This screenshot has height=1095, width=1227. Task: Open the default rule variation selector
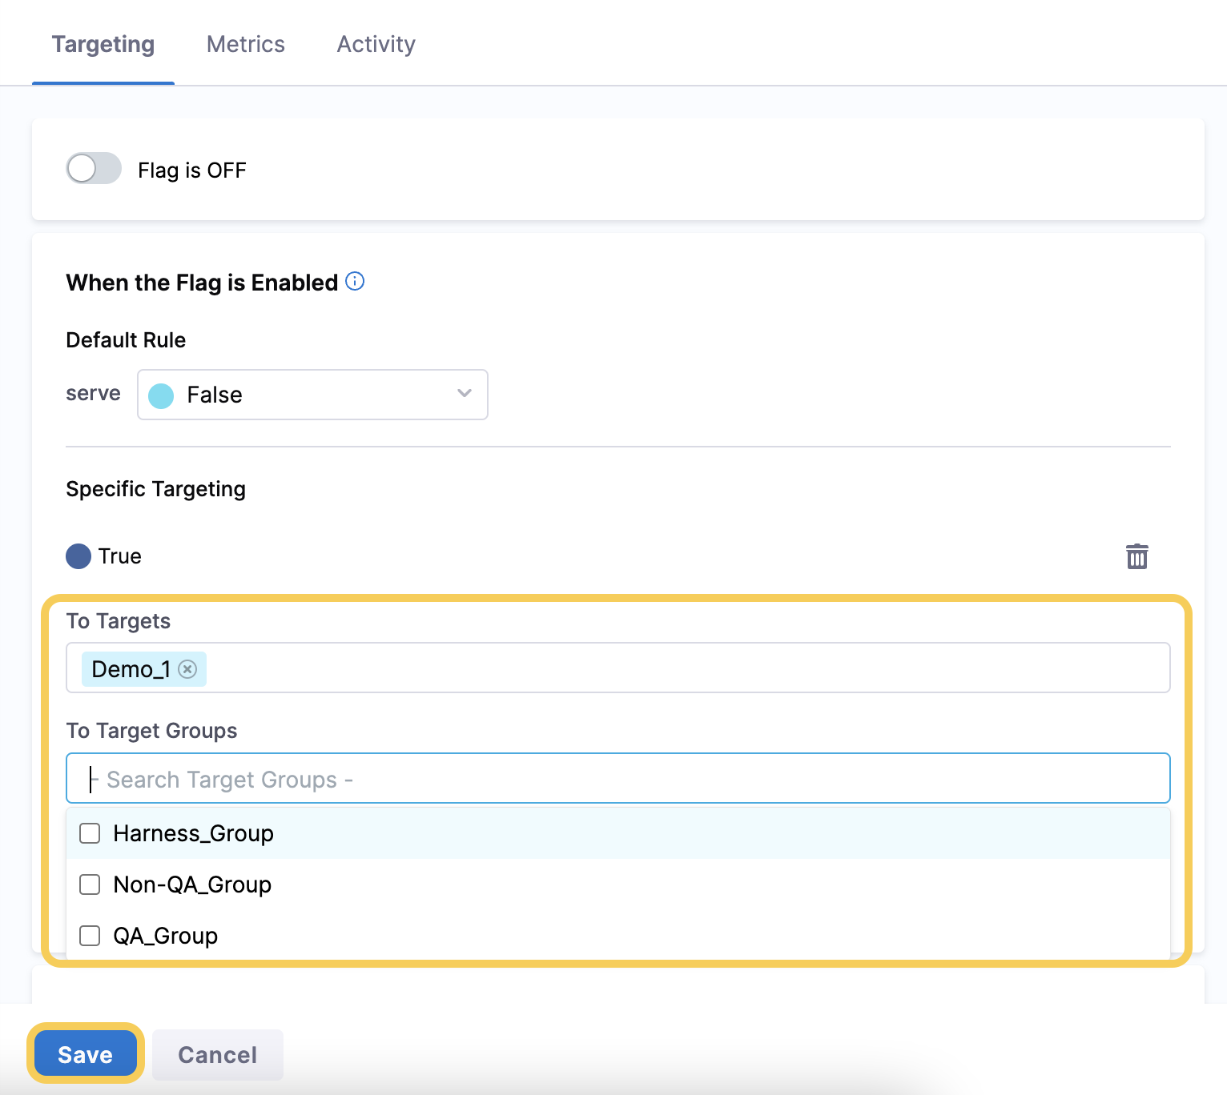[x=312, y=394]
